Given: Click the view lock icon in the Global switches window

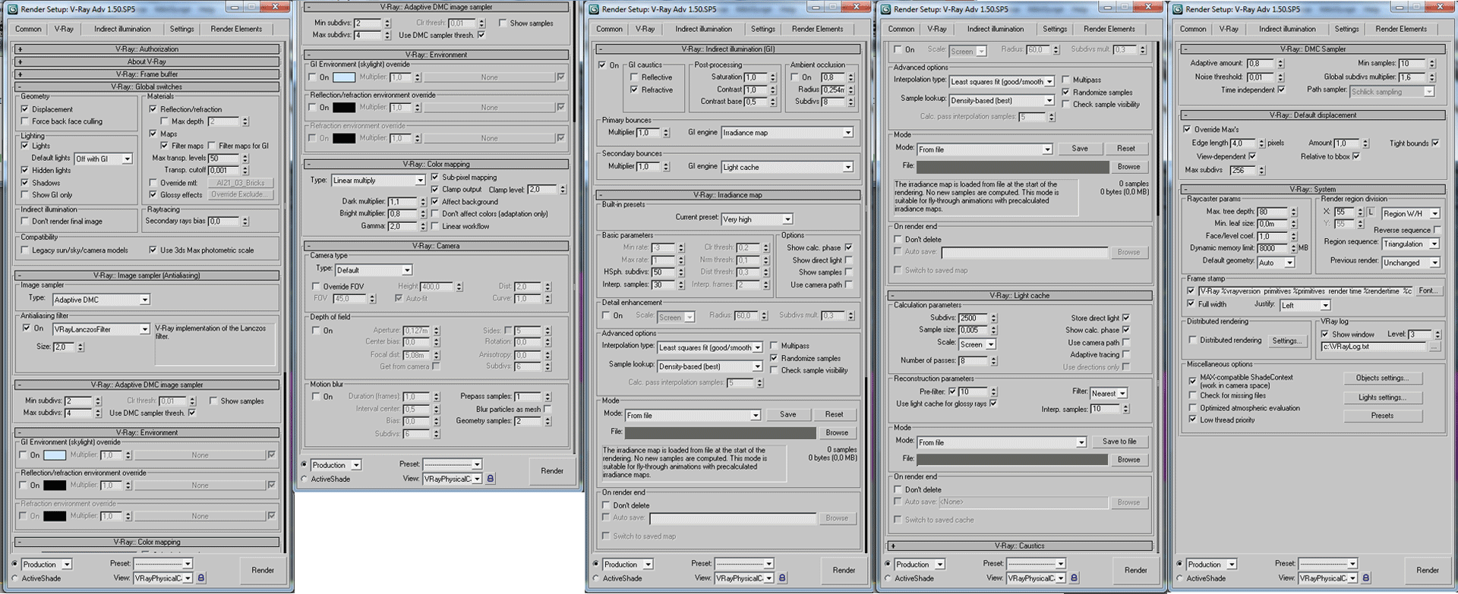Looking at the screenshot, I should tap(201, 578).
